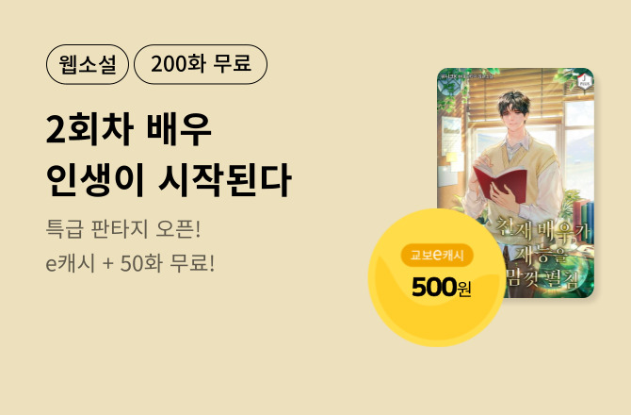Tap the 특급 판타지 오픈! subtitle

[x=123, y=229]
